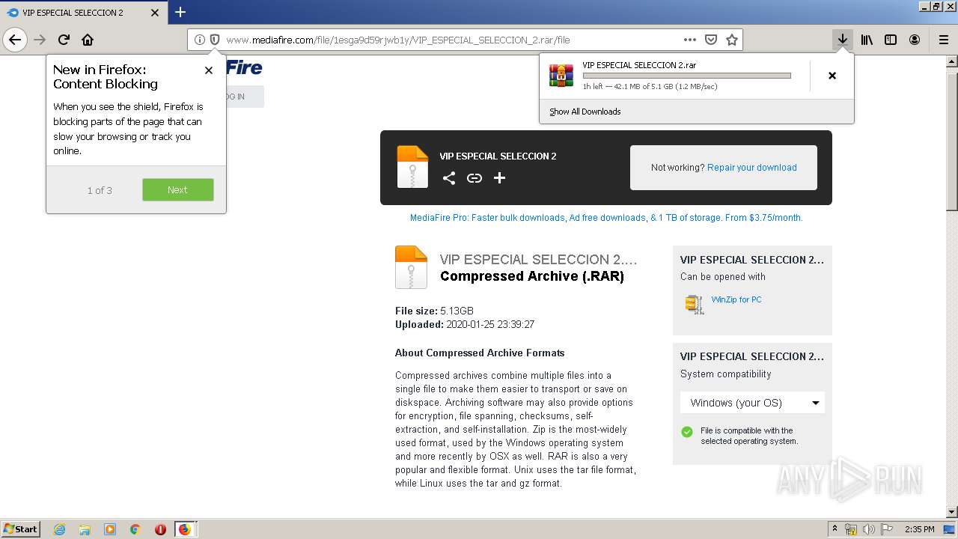Go back with the browser back arrow
The width and height of the screenshot is (958, 539).
(15, 40)
